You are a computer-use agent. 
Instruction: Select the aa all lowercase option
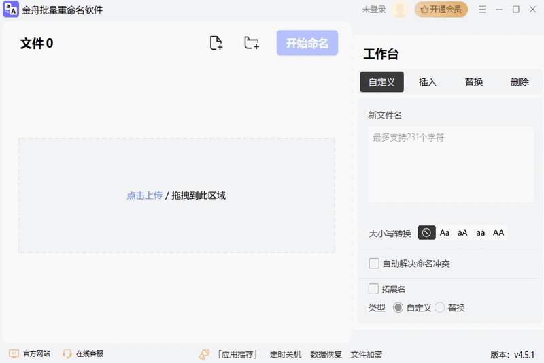[x=481, y=233]
